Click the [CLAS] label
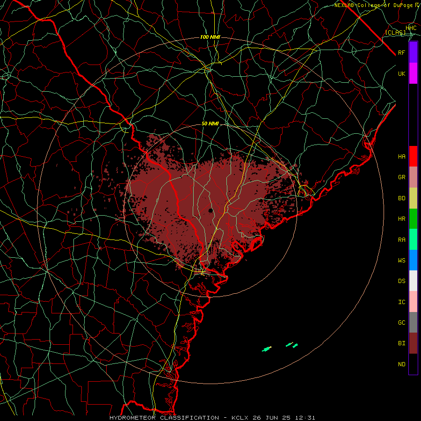This screenshot has height=421, width=421. point(395,32)
